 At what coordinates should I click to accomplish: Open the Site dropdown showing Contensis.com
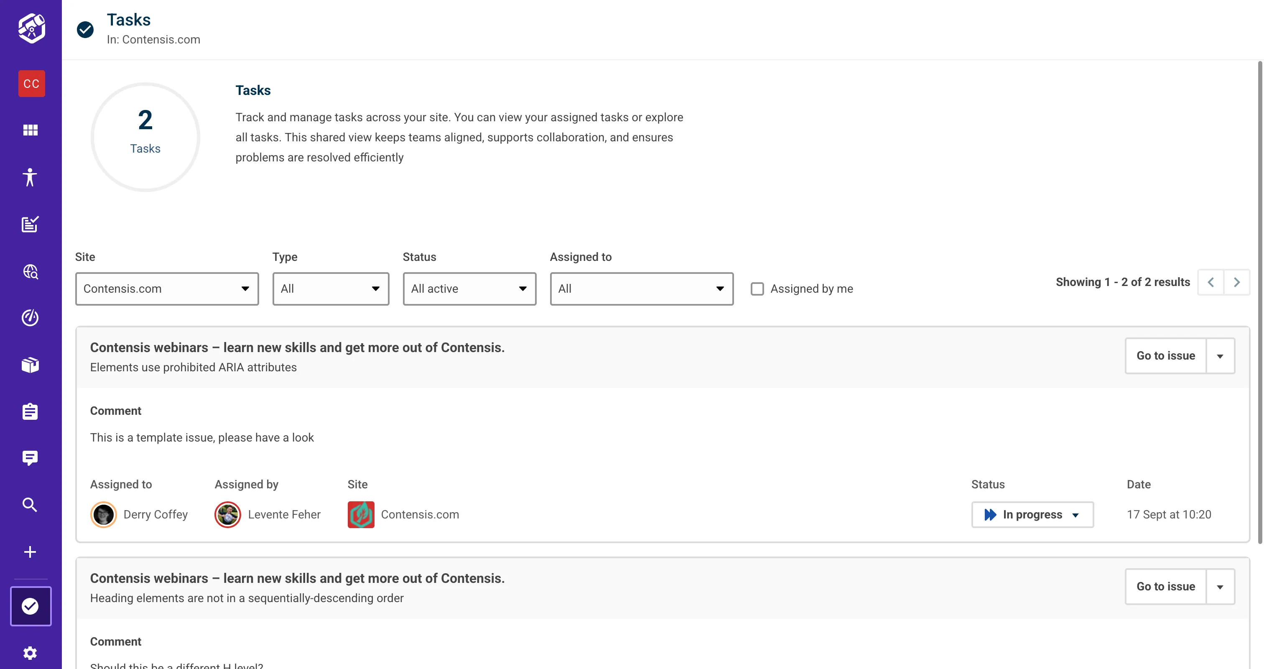[167, 289]
